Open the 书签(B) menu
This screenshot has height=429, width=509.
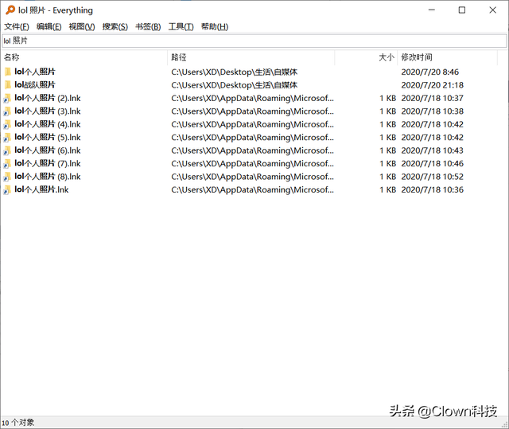148,26
